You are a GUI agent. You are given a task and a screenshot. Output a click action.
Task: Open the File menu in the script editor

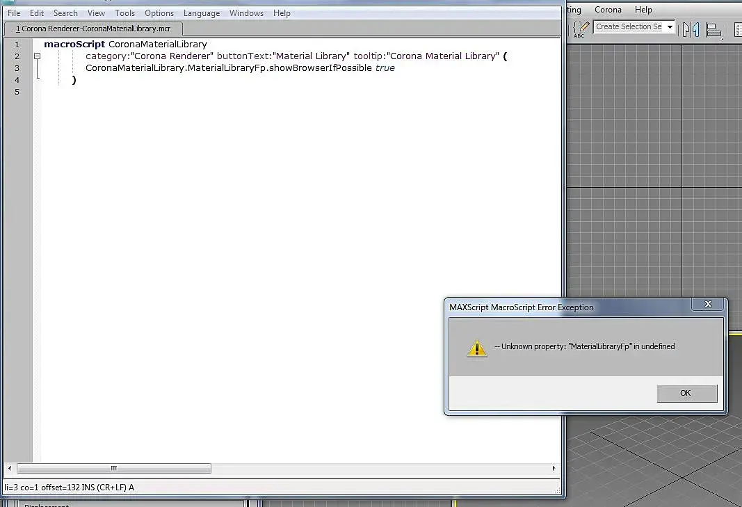(x=14, y=13)
